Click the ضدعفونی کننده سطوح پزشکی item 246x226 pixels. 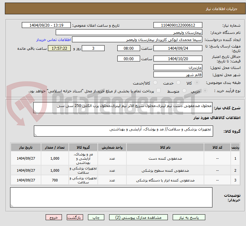[x=165, y=171]
